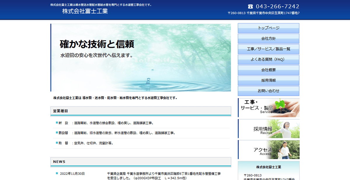Open the トップページ navigation button

click(x=268, y=28)
